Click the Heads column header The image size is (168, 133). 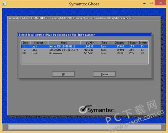pyautogui.click(x=133, y=43)
